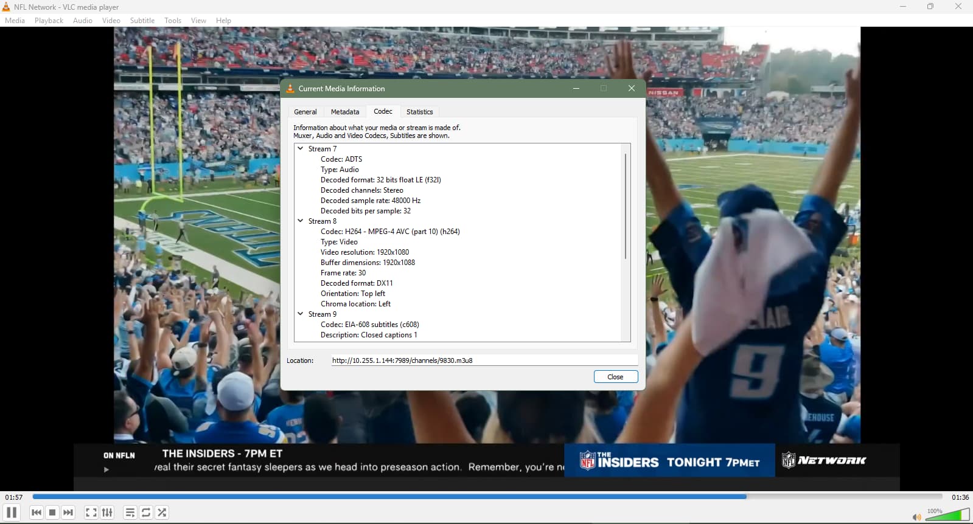Select 'Type: Video' row
973x524 pixels.
point(339,242)
